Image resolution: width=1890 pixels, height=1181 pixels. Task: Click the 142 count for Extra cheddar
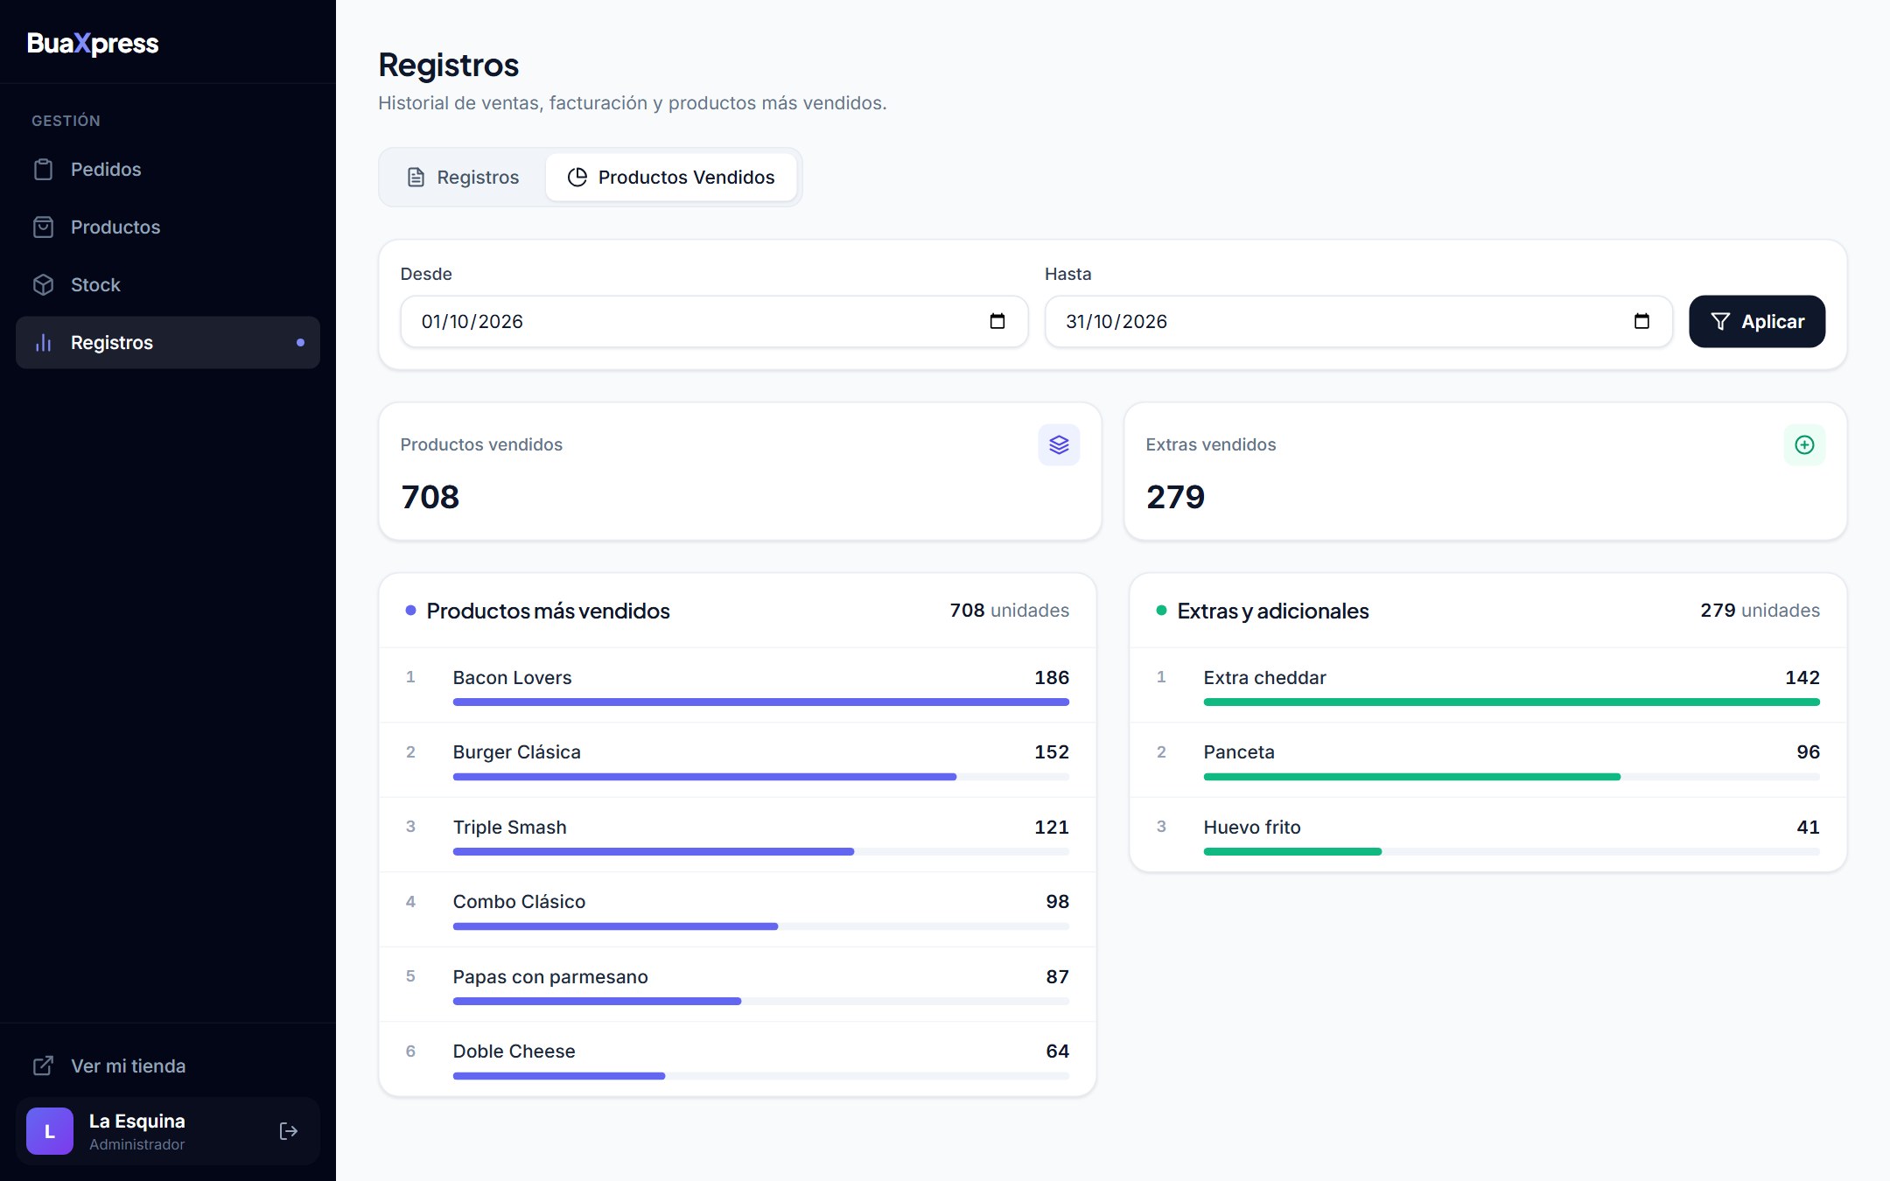[1802, 677]
